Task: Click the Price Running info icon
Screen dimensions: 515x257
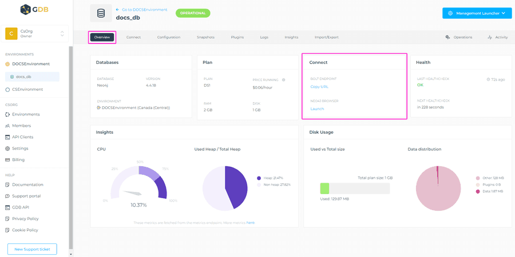Action: pyautogui.click(x=283, y=79)
